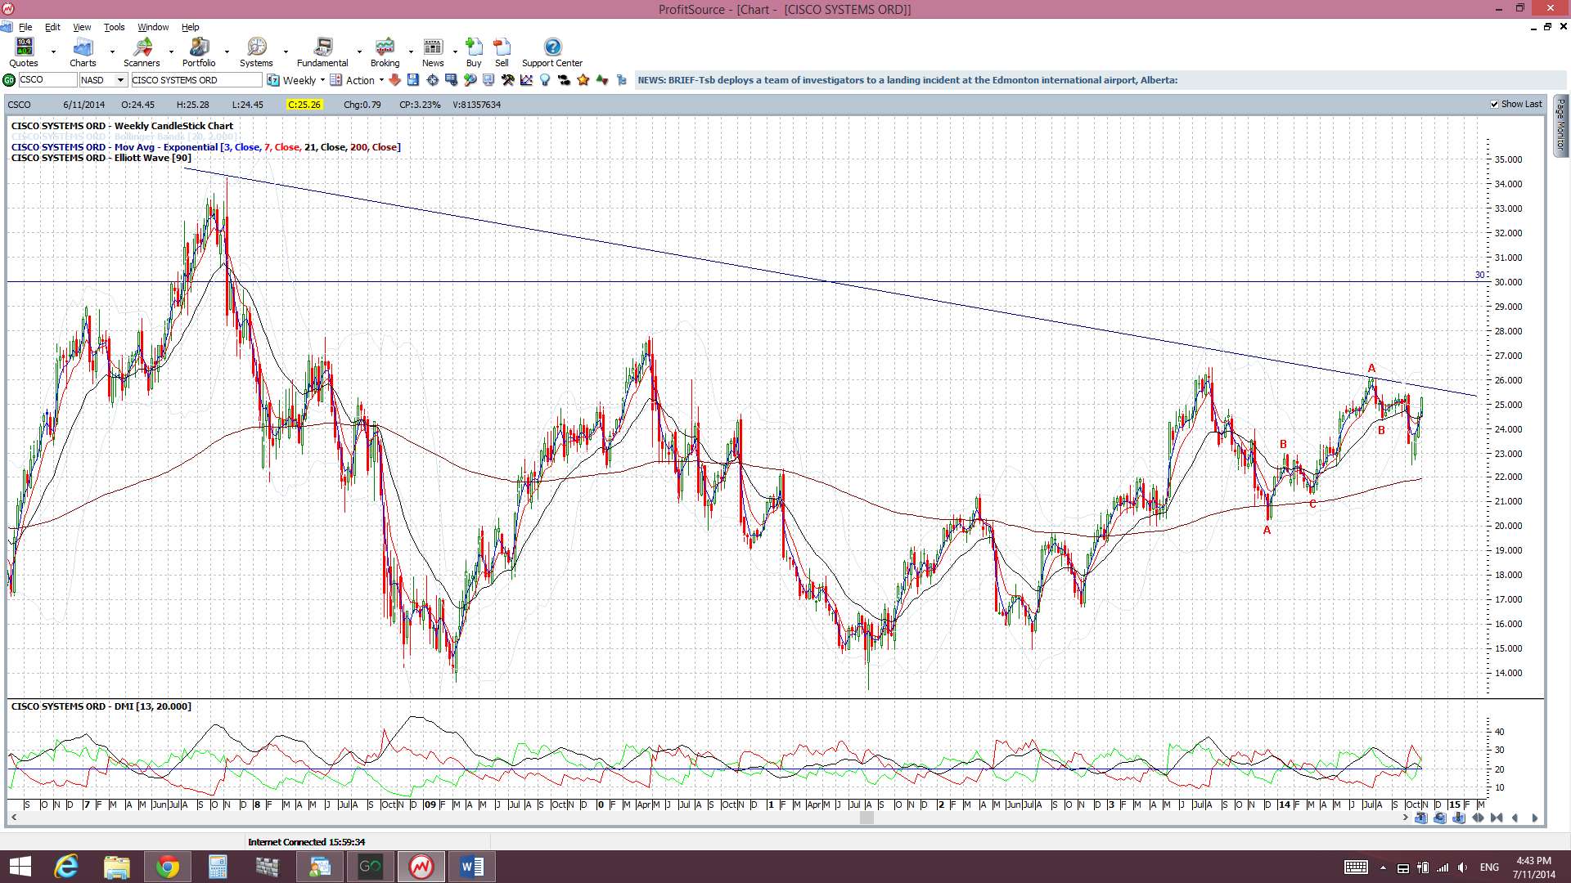Screen dimensions: 1571x883
Task: Click the hammer tools icon
Action: pyautogui.click(x=508, y=80)
